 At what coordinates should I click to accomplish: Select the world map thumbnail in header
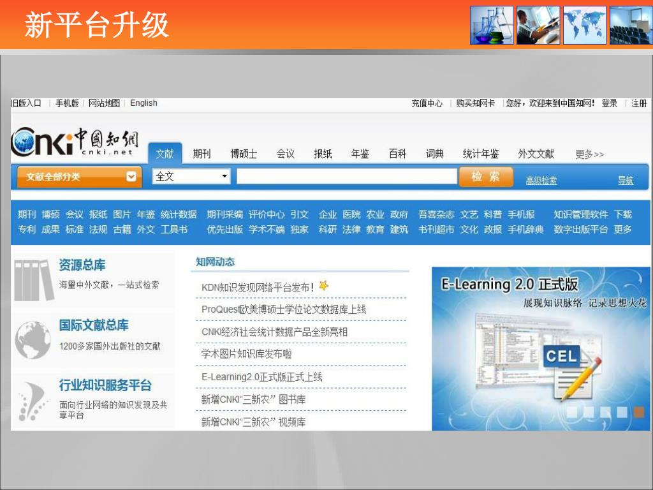coord(585,25)
